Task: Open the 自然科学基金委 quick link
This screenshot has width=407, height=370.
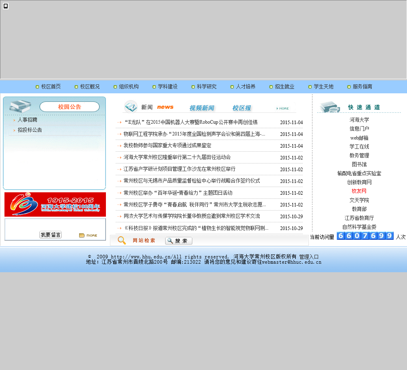Action: (359, 227)
